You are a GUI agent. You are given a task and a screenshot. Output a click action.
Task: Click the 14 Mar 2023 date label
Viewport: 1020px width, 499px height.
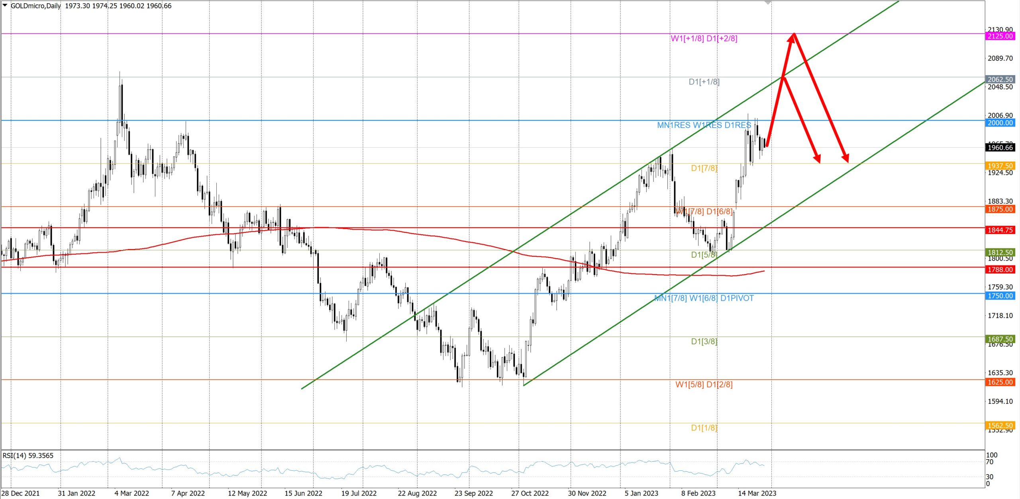click(x=757, y=493)
